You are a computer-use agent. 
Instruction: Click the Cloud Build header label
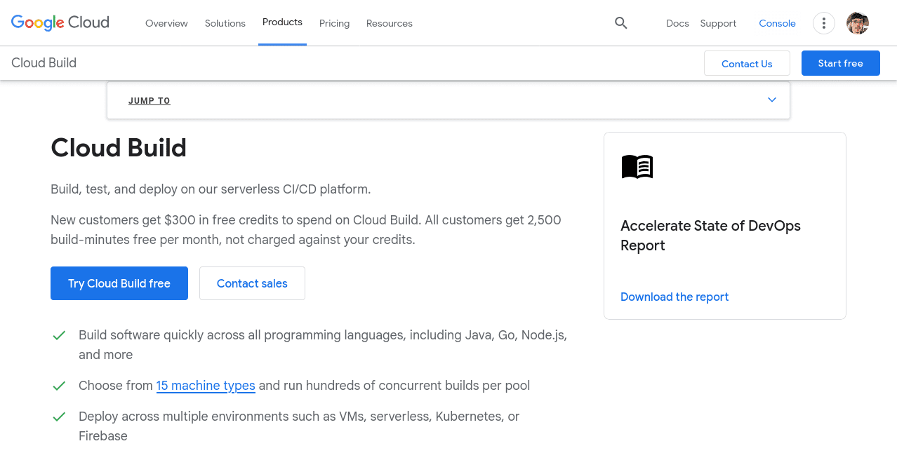pos(44,63)
